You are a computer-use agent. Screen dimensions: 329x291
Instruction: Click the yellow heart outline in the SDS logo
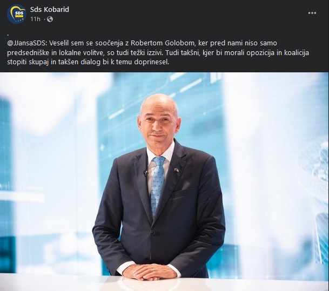(x=17, y=12)
